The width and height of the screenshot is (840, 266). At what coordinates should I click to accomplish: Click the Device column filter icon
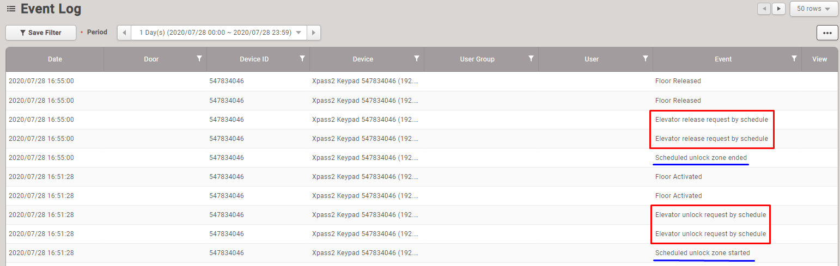(x=417, y=59)
